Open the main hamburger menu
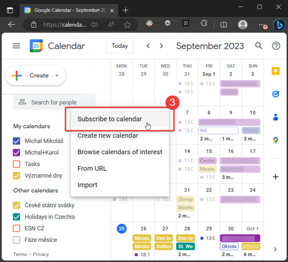288x262 pixels. pyautogui.click(x=17, y=46)
